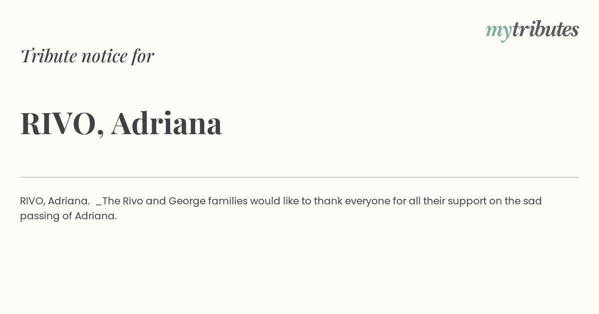Select "Adriana" in the large bold title
Screen dimensions: 599x314
coord(166,123)
